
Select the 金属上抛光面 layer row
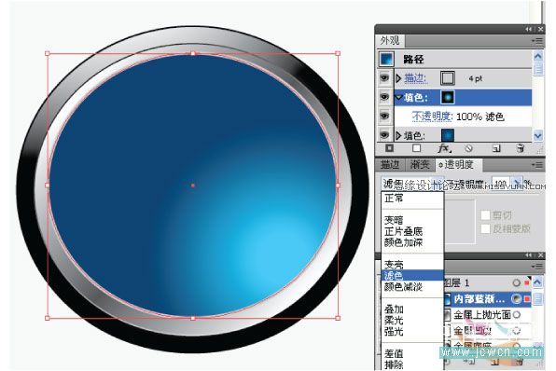tap(488, 315)
